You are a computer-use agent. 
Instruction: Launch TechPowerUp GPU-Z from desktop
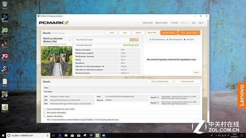pyautogui.click(x=5, y=32)
